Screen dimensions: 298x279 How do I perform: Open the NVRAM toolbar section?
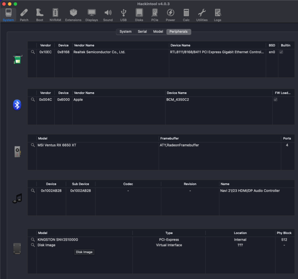click(x=55, y=15)
